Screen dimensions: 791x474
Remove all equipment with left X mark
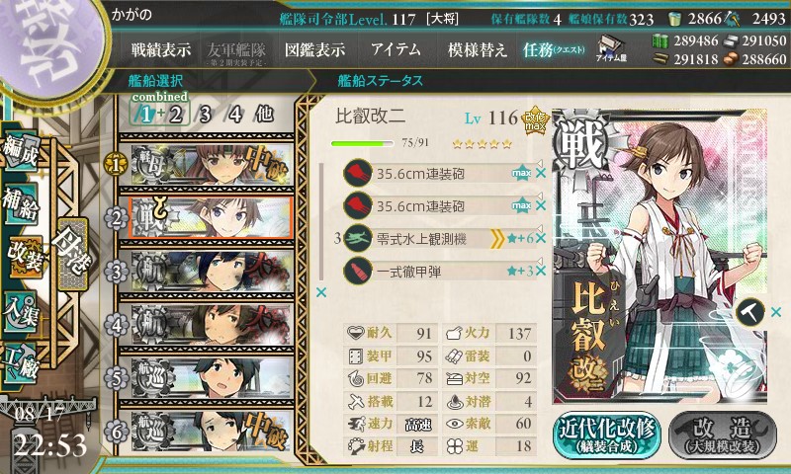pos(320,292)
